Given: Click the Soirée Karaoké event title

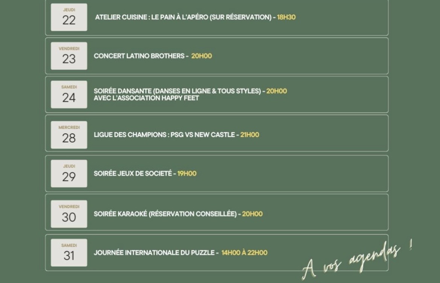Looking at the screenshot, I should (x=165, y=214).
